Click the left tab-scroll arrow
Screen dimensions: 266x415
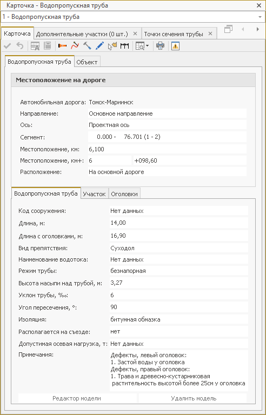tap(243, 29)
